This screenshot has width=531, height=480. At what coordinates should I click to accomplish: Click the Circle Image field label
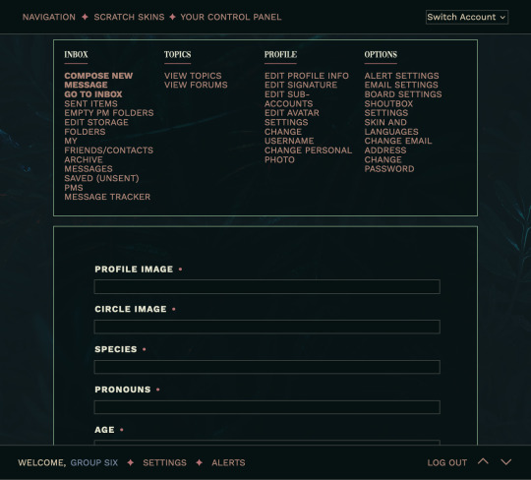click(x=131, y=309)
